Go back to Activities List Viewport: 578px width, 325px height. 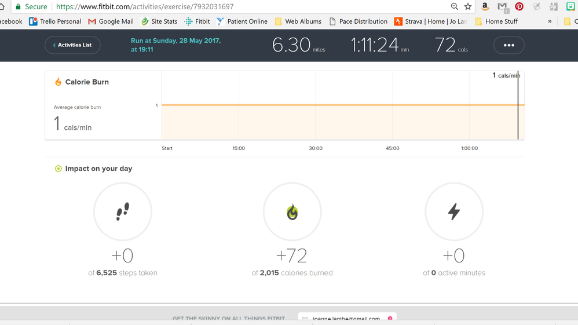point(72,45)
